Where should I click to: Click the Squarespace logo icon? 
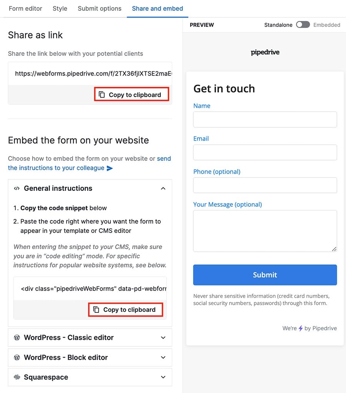pyautogui.click(x=17, y=377)
